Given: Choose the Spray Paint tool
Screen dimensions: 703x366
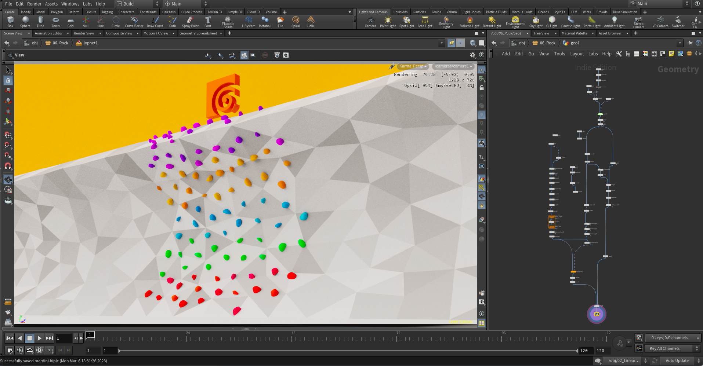Looking at the screenshot, I should pos(190,22).
